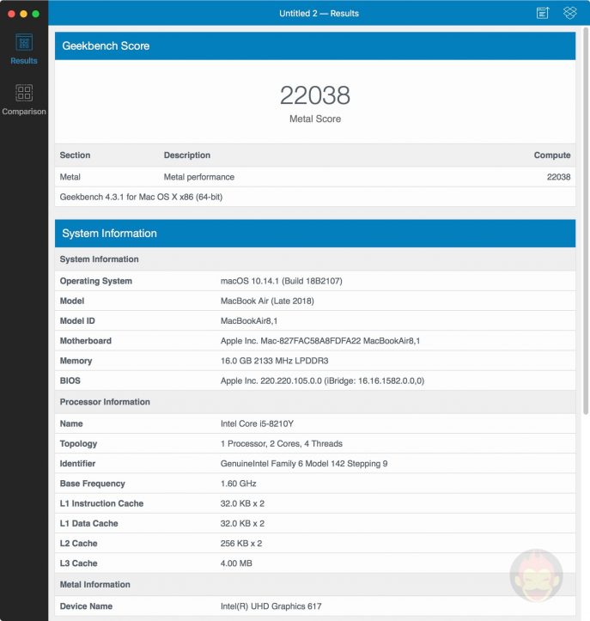590x621 pixels.
Task: Click the Base Frequency row label
Action: (92, 484)
